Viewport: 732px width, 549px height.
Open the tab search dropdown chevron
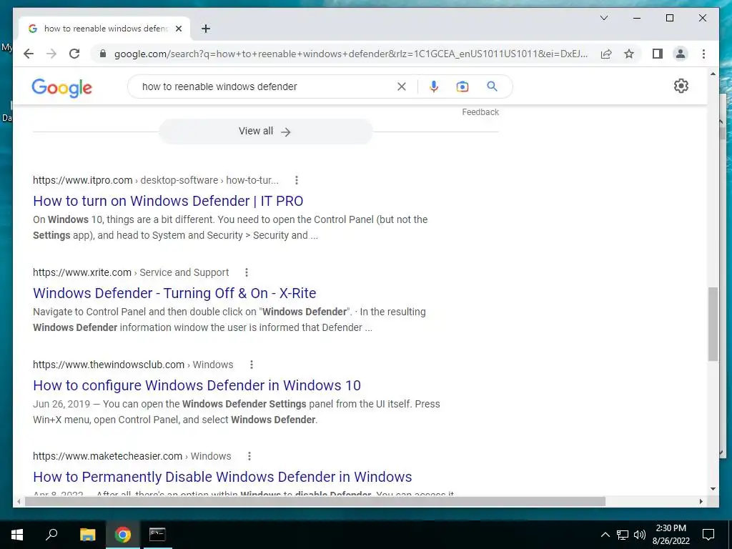[x=603, y=18]
